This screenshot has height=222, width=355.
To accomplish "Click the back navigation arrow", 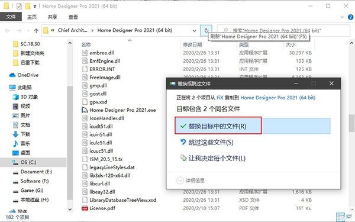I will click(x=8, y=31).
